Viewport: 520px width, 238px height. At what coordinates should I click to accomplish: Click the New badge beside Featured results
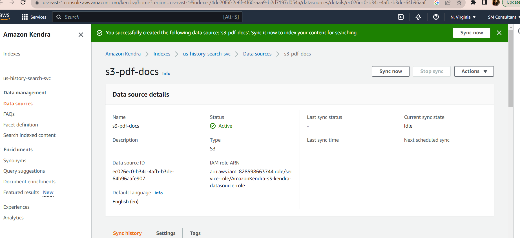[x=48, y=192]
